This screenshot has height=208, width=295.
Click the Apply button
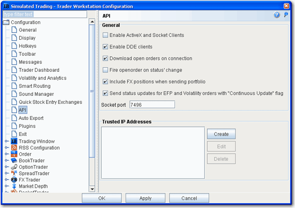click(145, 198)
